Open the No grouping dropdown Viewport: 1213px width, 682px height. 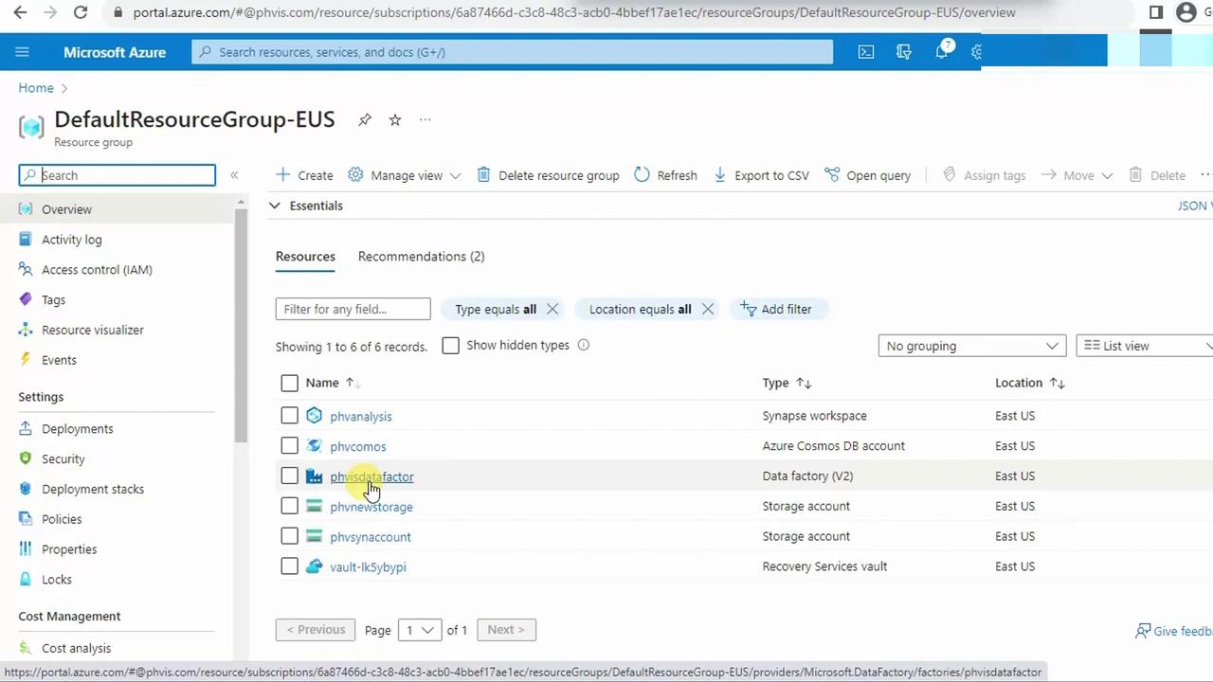coord(972,346)
